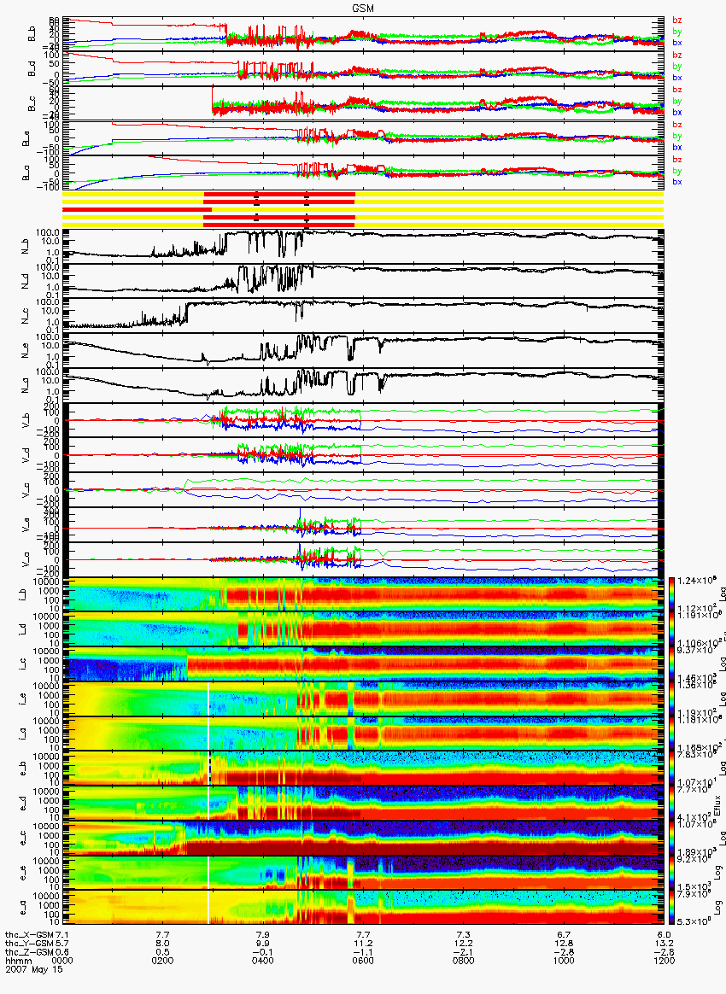Click the rainbow color bar beside the e_a spectrogram
The height and width of the screenshot is (994, 726).
pos(671,909)
